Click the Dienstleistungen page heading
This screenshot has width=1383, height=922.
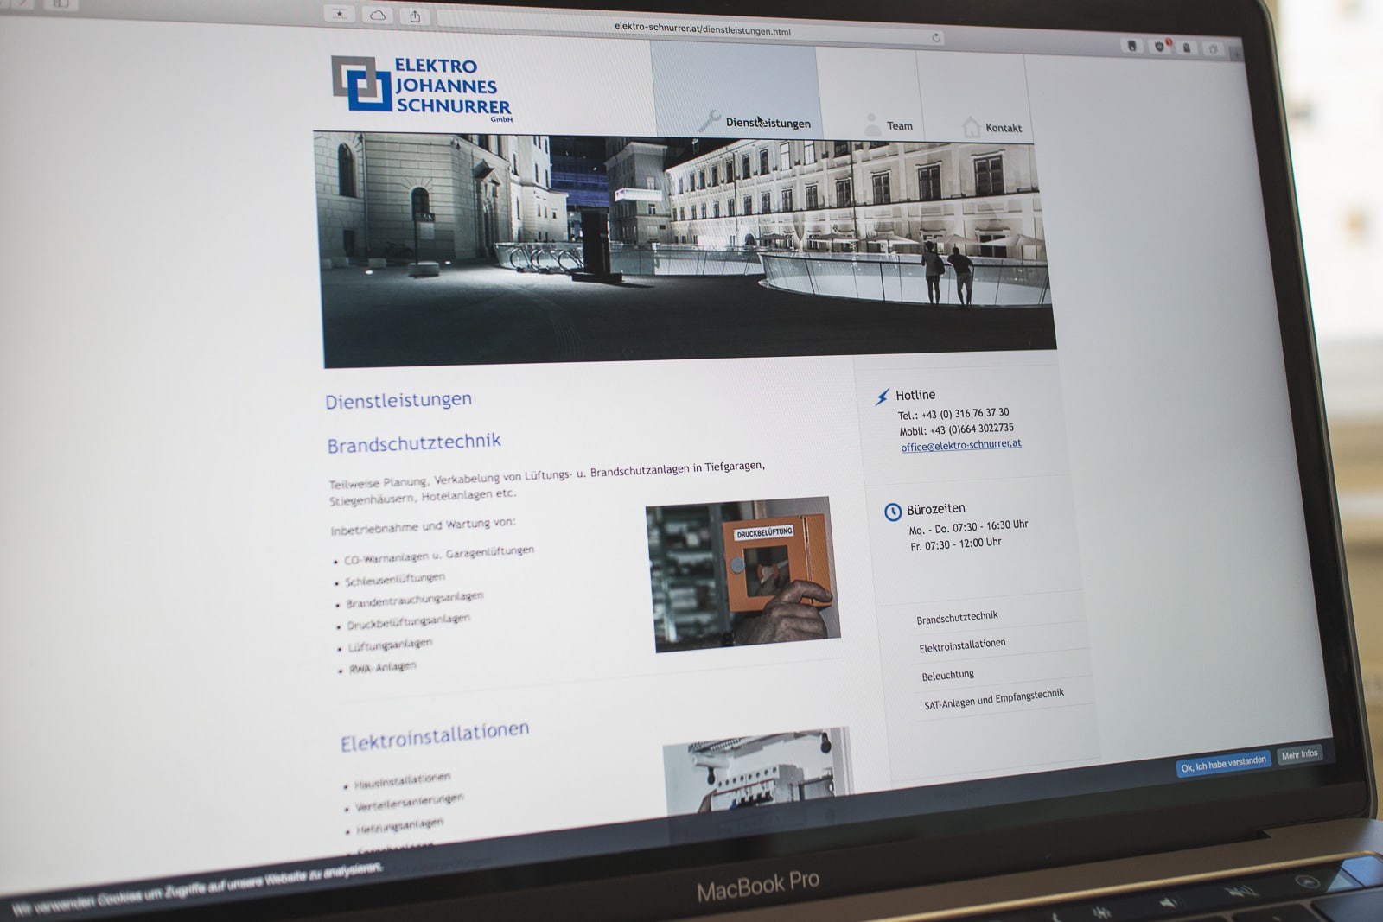click(398, 400)
